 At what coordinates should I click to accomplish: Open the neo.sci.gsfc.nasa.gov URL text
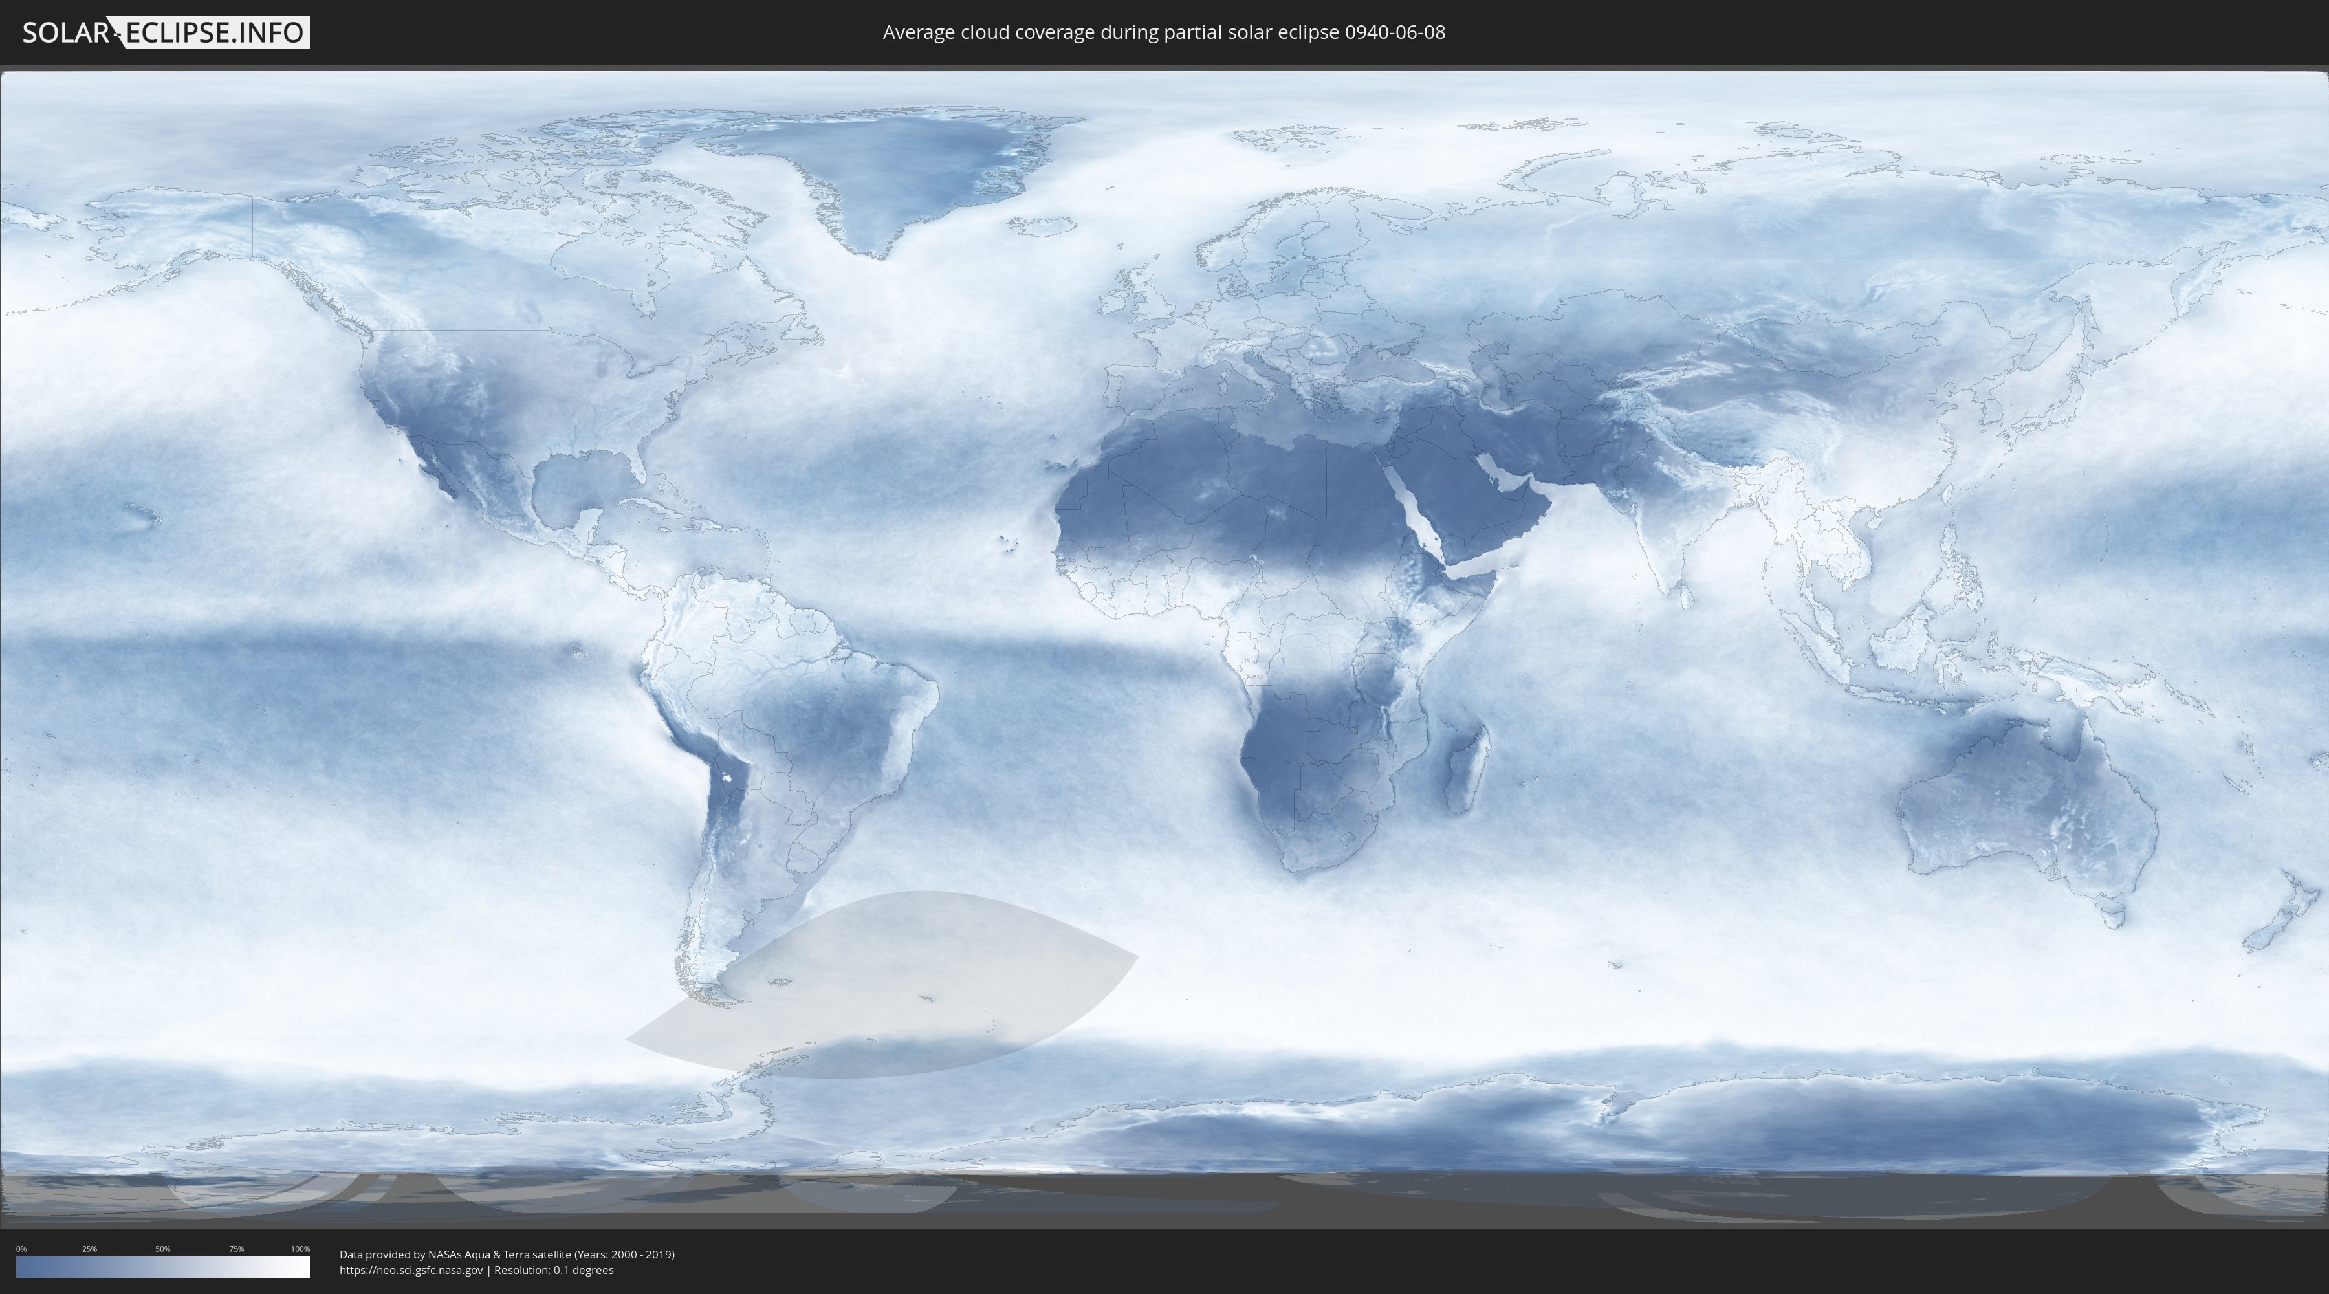411,1271
